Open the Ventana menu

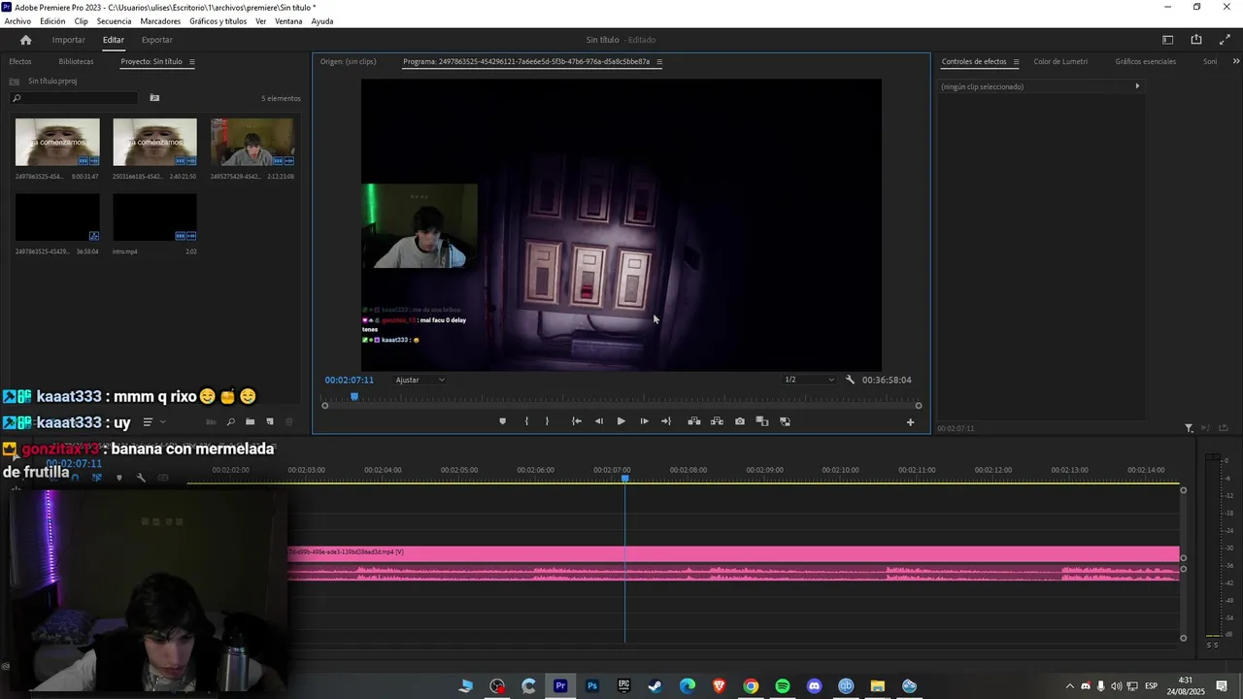[x=288, y=21]
